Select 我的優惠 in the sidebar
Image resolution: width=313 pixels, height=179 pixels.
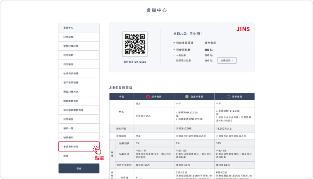click(x=79, y=64)
